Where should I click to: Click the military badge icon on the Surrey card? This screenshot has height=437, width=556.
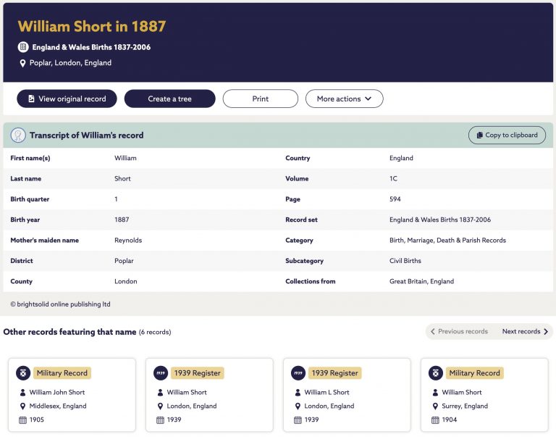[x=436, y=373]
